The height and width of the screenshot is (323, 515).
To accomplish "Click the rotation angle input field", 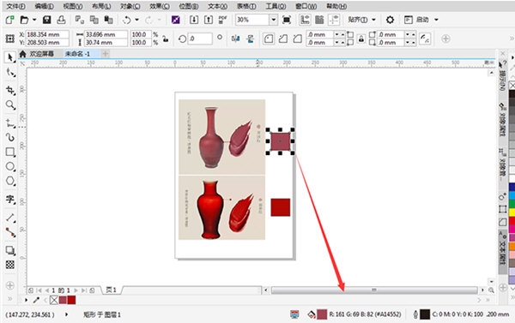I will pyautogui.click(x=200, y=39).
